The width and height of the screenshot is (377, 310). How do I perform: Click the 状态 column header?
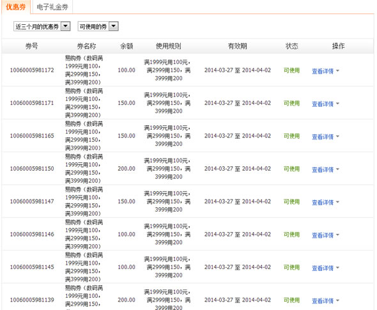point(291,46)
